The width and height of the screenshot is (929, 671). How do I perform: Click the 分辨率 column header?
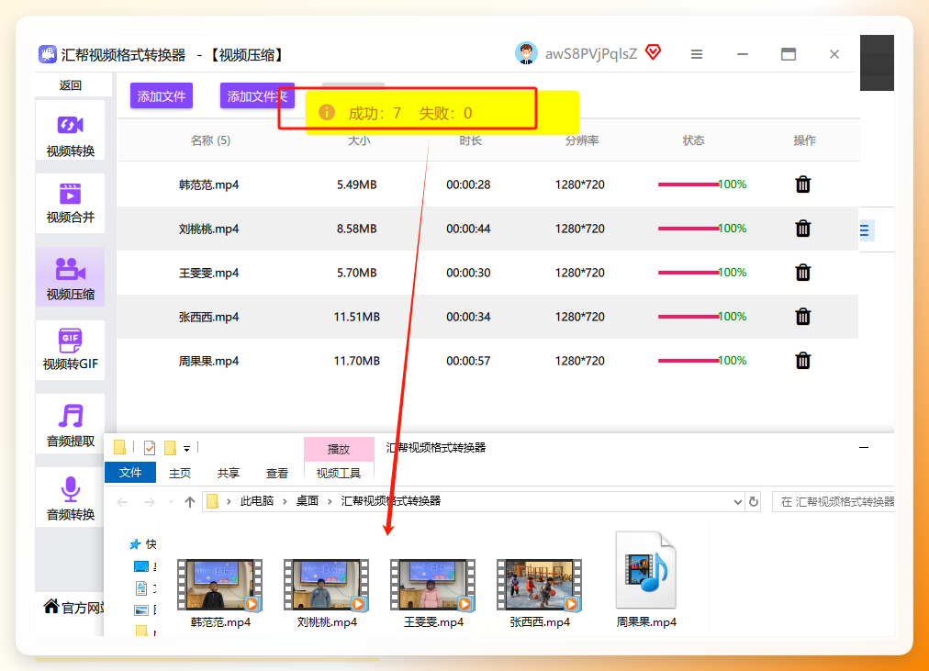point(582,140)
